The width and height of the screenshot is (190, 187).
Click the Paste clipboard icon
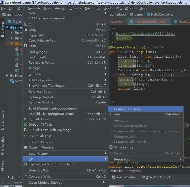coord(25,46)
